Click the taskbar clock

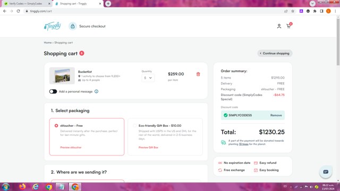328,187
